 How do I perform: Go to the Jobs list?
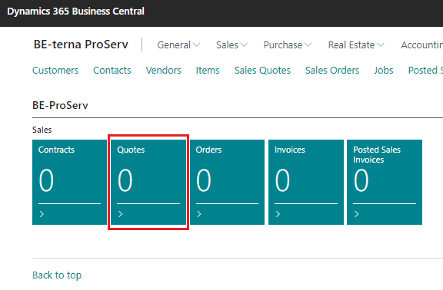click(384, 70)
